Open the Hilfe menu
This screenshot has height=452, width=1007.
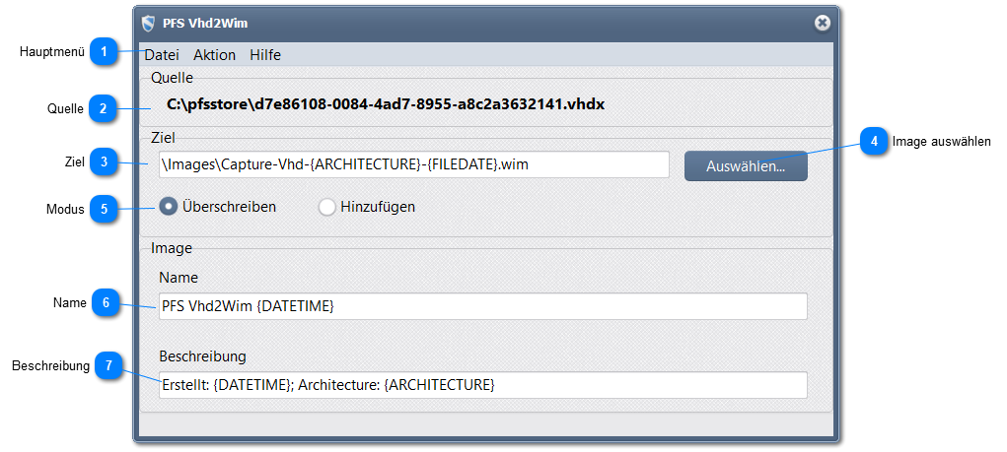(x=265, y=55)
